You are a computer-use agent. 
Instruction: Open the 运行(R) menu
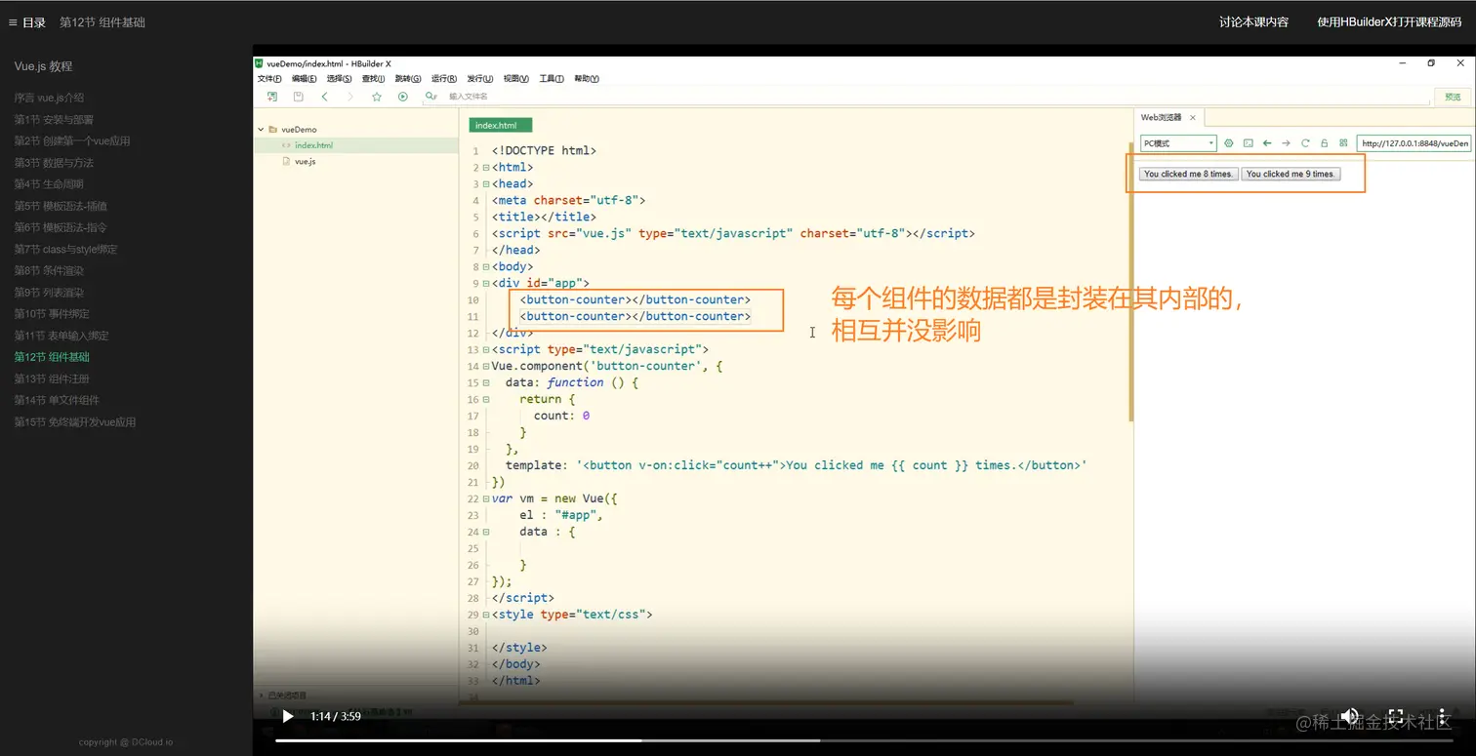pos(444,79)
